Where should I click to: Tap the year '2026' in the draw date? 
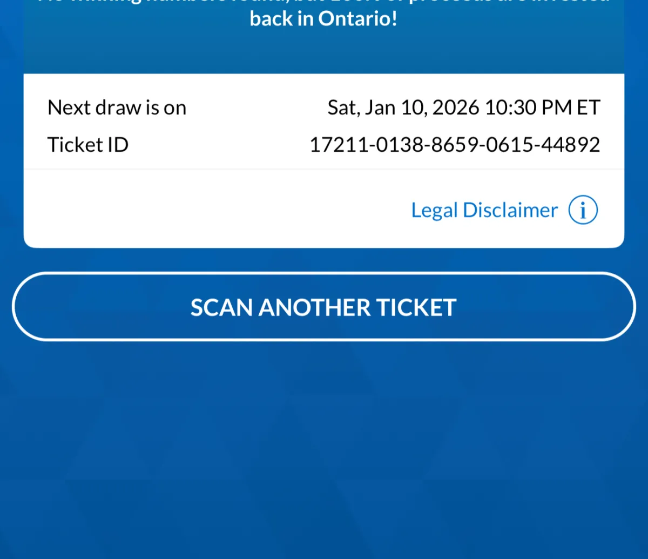pos(455,107)
